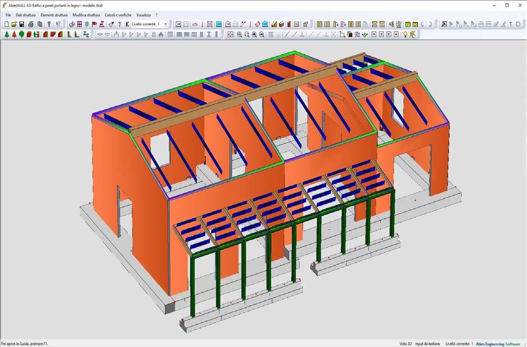Viewport: 527px width, 347px height.
Task: Click the copy pages icon
Action: point(40,24)
